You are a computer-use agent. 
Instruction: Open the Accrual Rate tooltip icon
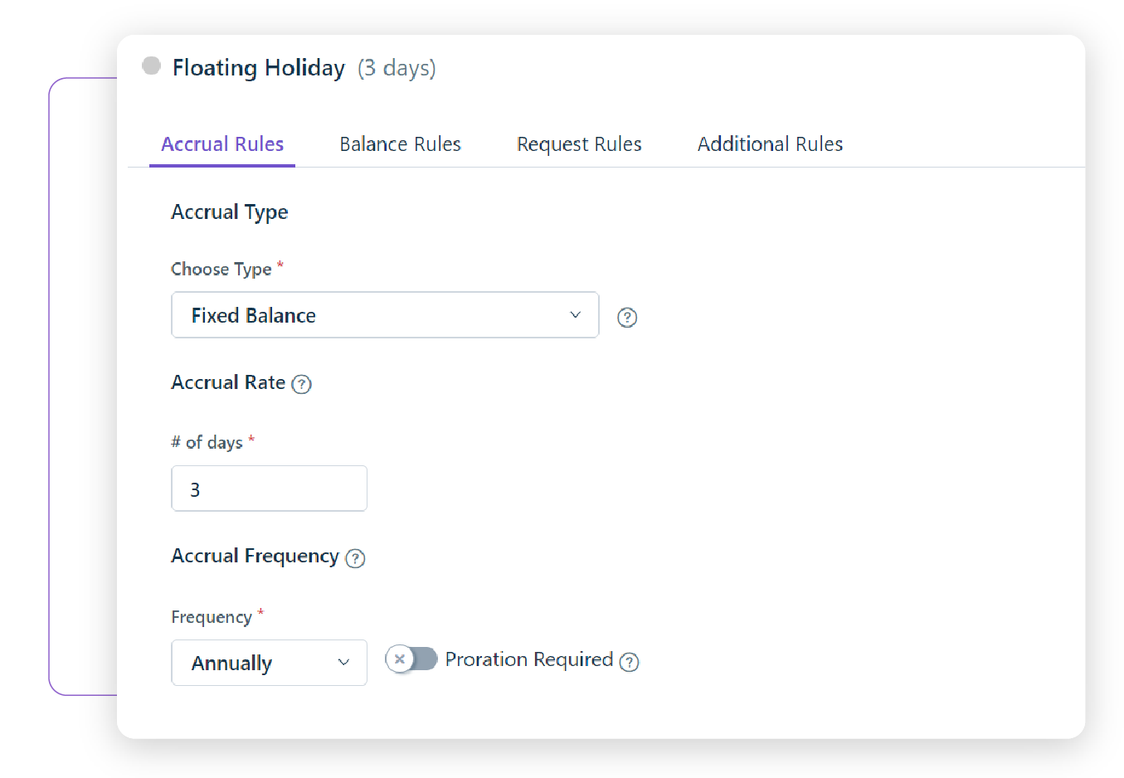pyautogui.click(x=302, y=384)
